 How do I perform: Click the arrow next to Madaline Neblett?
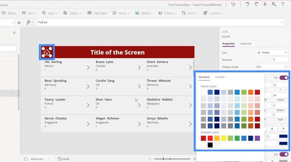coord(190,105)
